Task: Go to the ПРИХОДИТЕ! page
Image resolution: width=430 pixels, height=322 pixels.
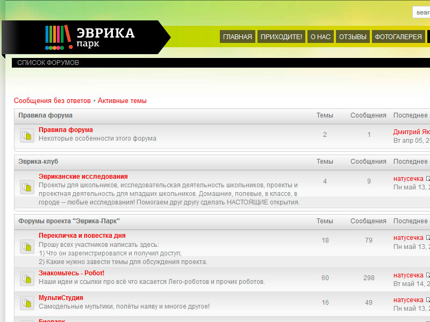Action: (x=281, y=37)
